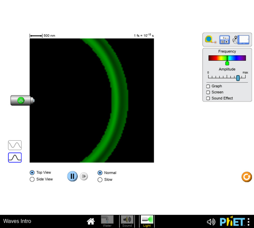Switch to the Water screen tab

107,221
